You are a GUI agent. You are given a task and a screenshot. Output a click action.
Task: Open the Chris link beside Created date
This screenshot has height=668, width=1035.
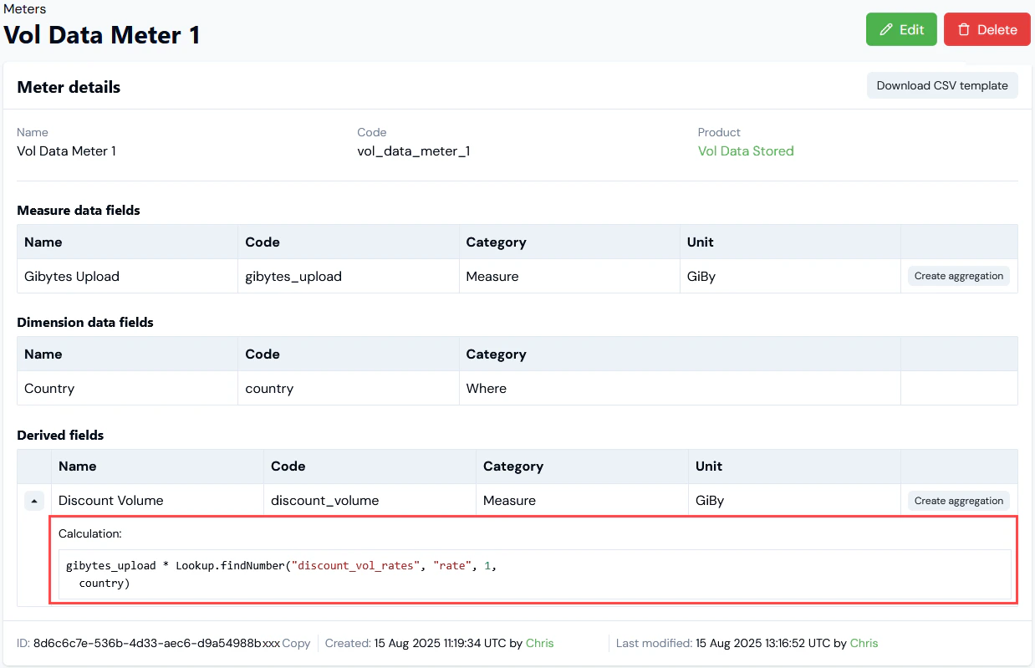click(x=539, y=643)
